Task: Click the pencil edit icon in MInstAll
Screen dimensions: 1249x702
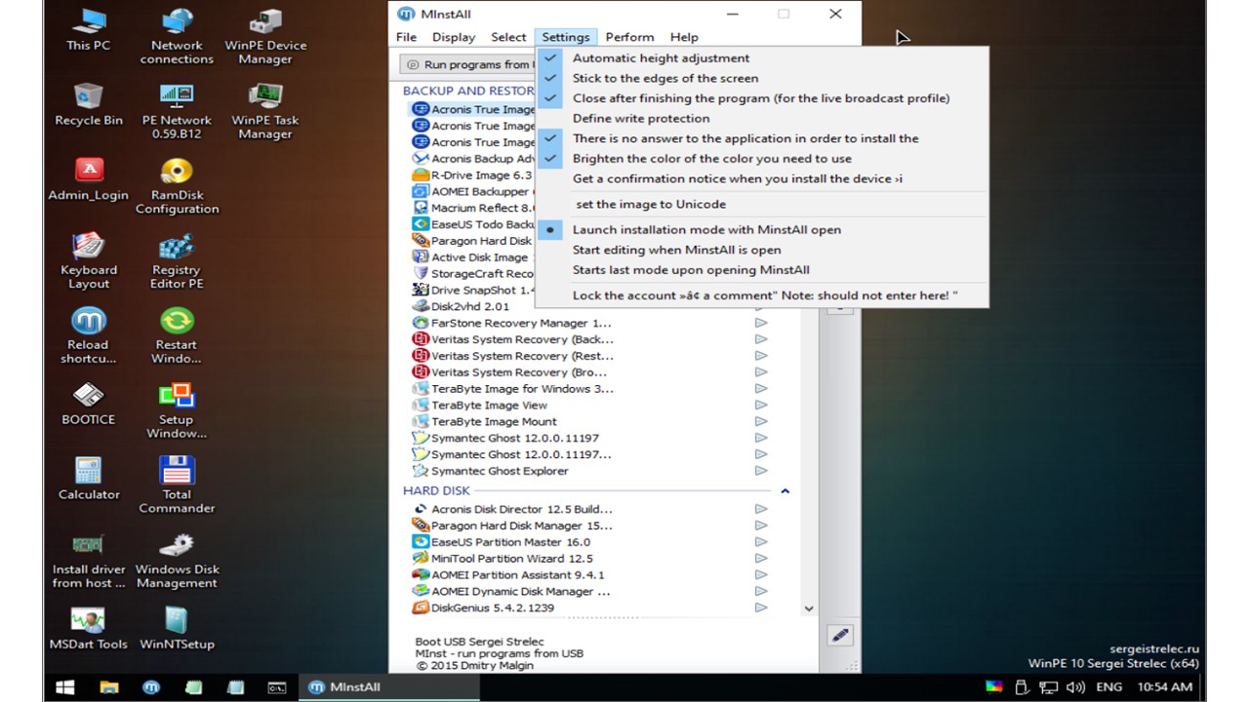Action: [840, 635]
